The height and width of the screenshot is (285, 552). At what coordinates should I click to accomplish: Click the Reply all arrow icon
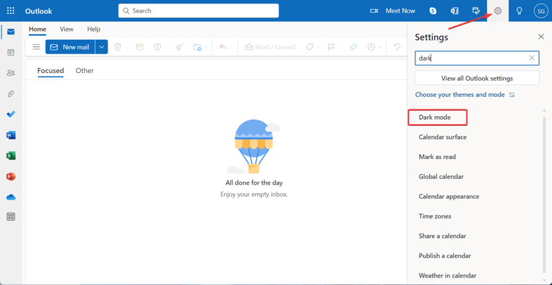pyautogui.click(x=223, y=47)
